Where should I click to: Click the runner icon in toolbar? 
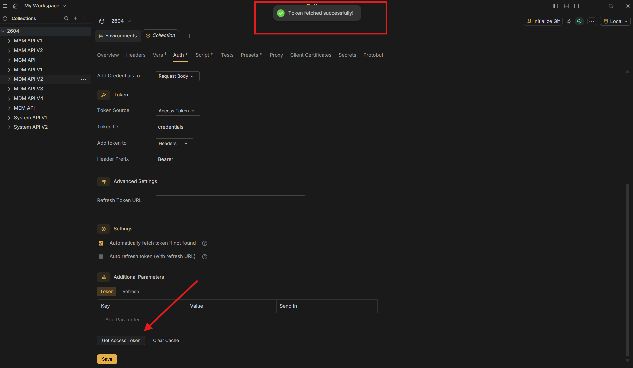pos(569,21)
